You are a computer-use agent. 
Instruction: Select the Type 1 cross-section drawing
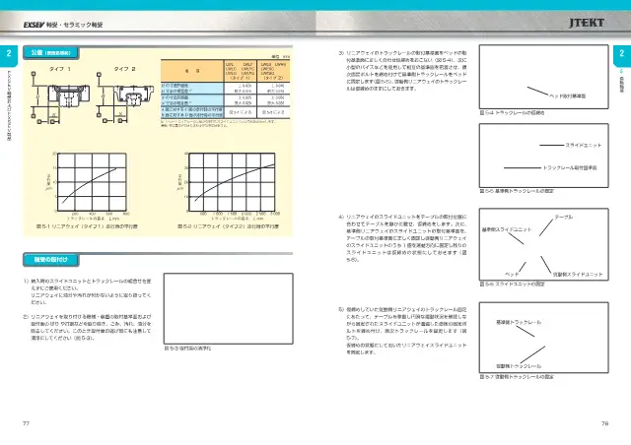(60, 98)
